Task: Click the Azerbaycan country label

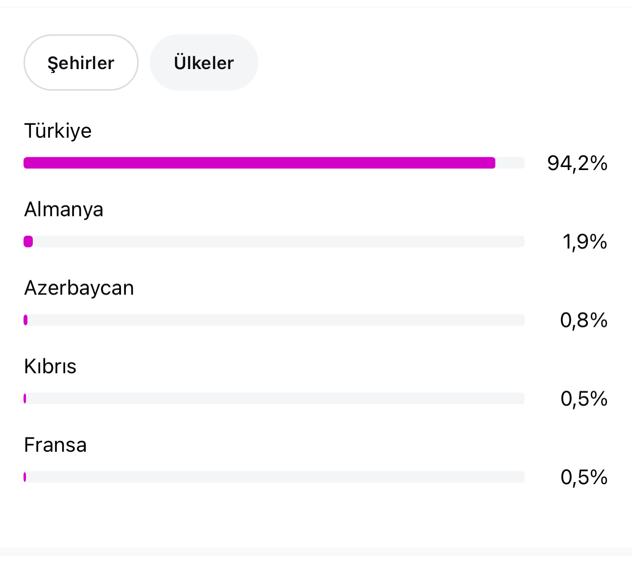Action: click(x=79, y=288)
